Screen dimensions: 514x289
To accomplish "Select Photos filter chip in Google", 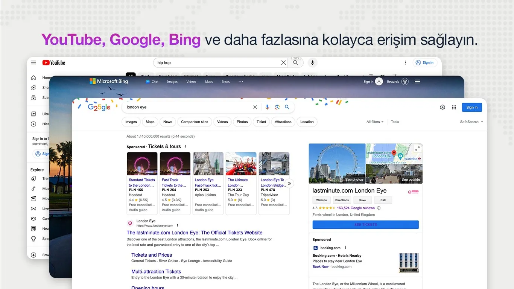I will [242, 122].
